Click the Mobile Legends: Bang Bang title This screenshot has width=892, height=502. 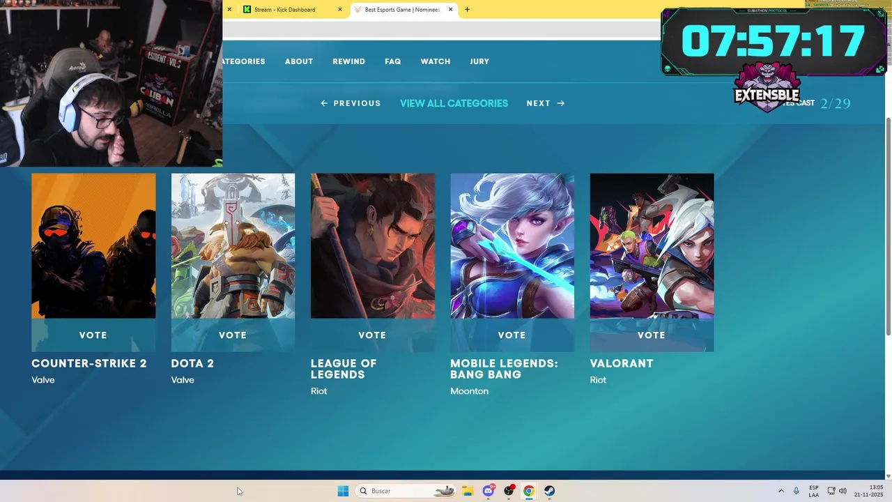504,369
